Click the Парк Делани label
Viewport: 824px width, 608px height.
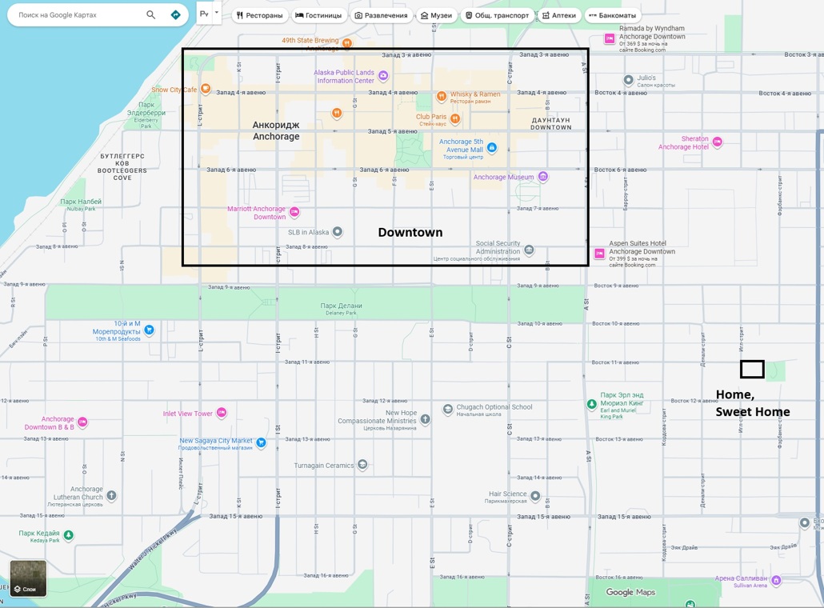coord(341,306)
